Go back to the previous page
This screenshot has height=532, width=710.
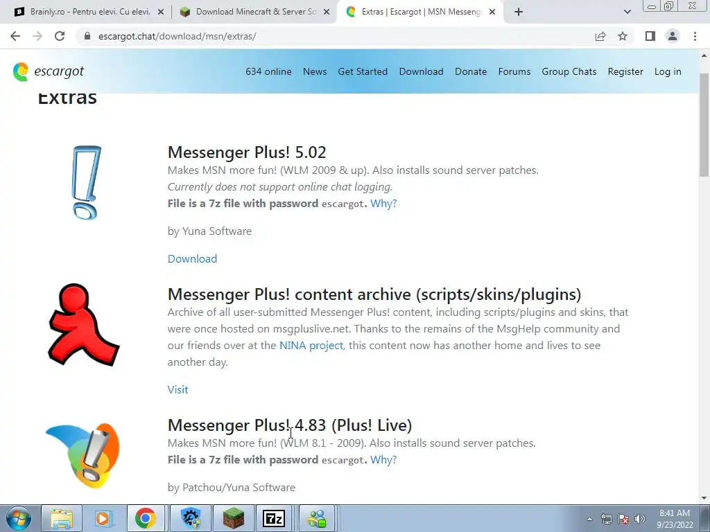[x=15, y=36]
